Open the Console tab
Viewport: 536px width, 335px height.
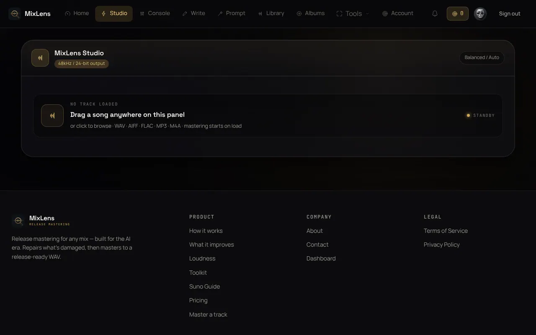(x=155, y=13)
